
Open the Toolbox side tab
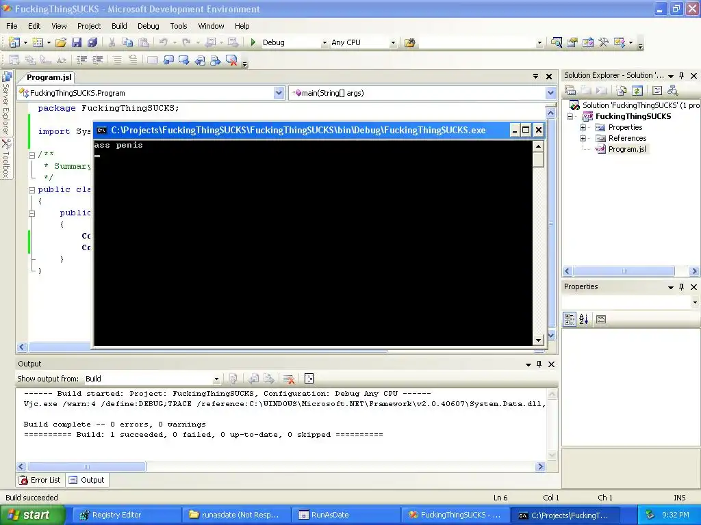[6, 159]
